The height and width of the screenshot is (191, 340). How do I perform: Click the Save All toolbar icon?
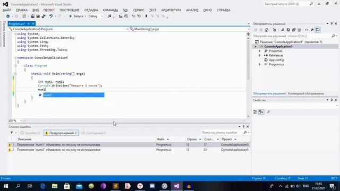(x=44, y=16)
